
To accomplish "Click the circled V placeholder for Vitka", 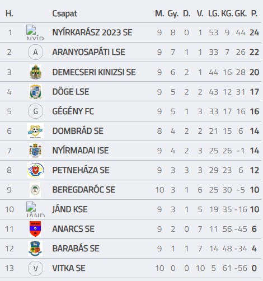I will tap(35, 268).
